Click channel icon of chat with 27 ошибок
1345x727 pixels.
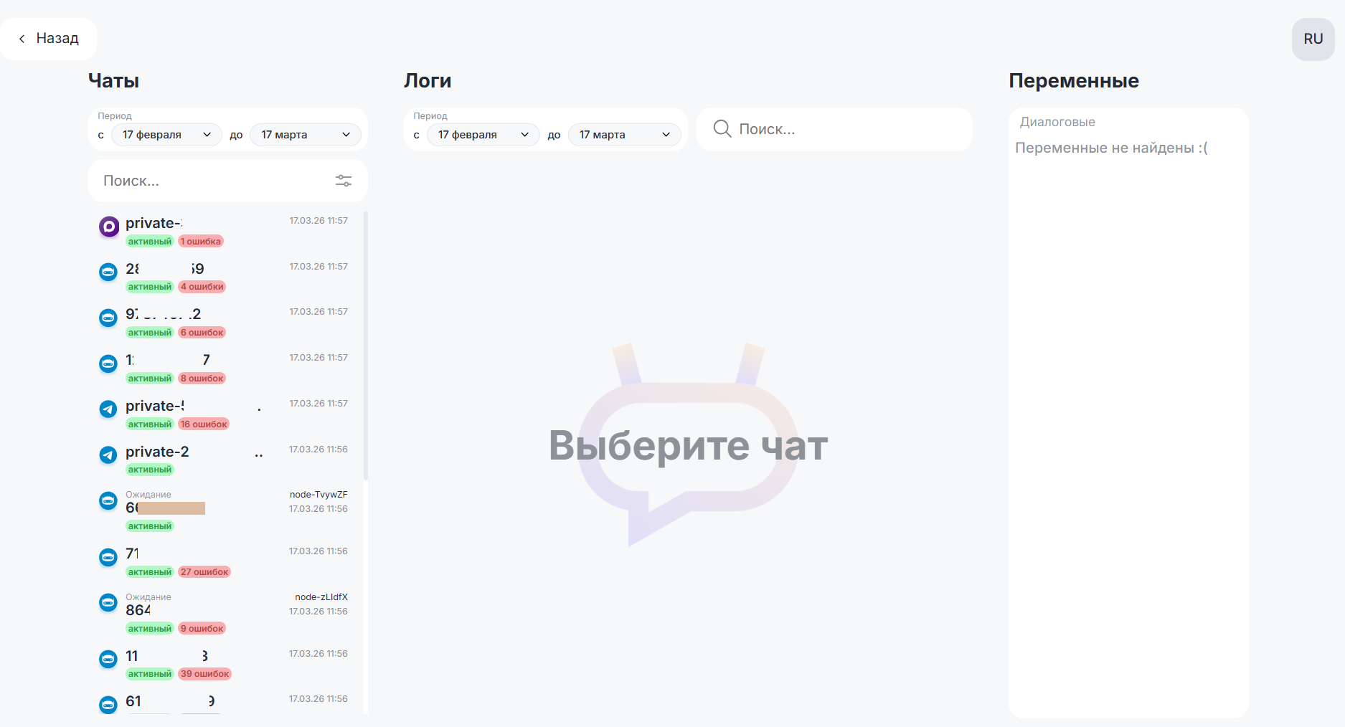tap(108, 557)
